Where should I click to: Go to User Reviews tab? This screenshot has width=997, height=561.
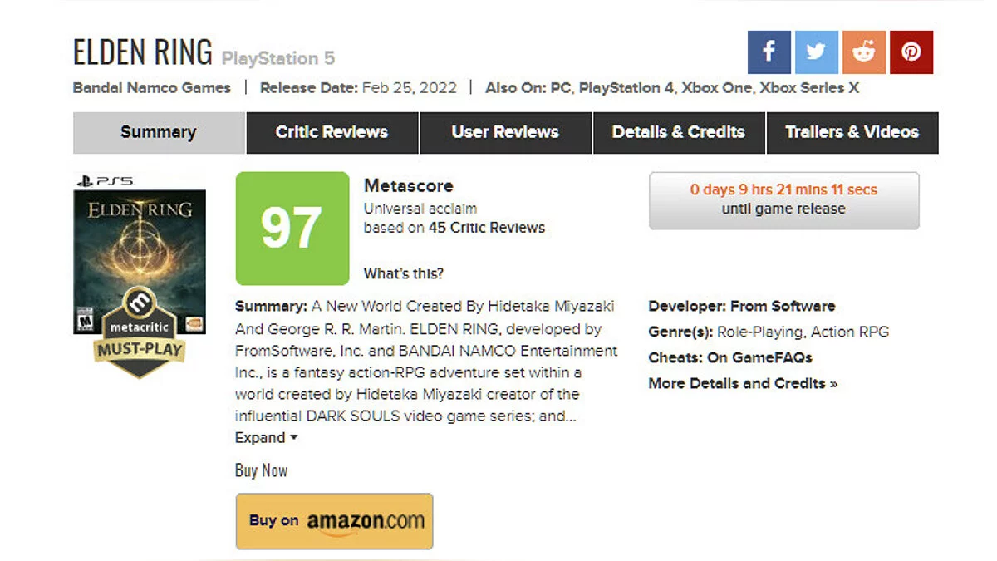click(x=505, y=132)
